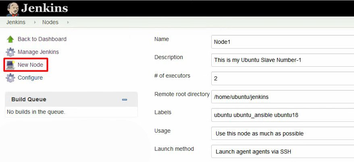Focus the Name field containing Node1
The width and height of the screenshot is (354, 162).
click(x=283, y=42)
